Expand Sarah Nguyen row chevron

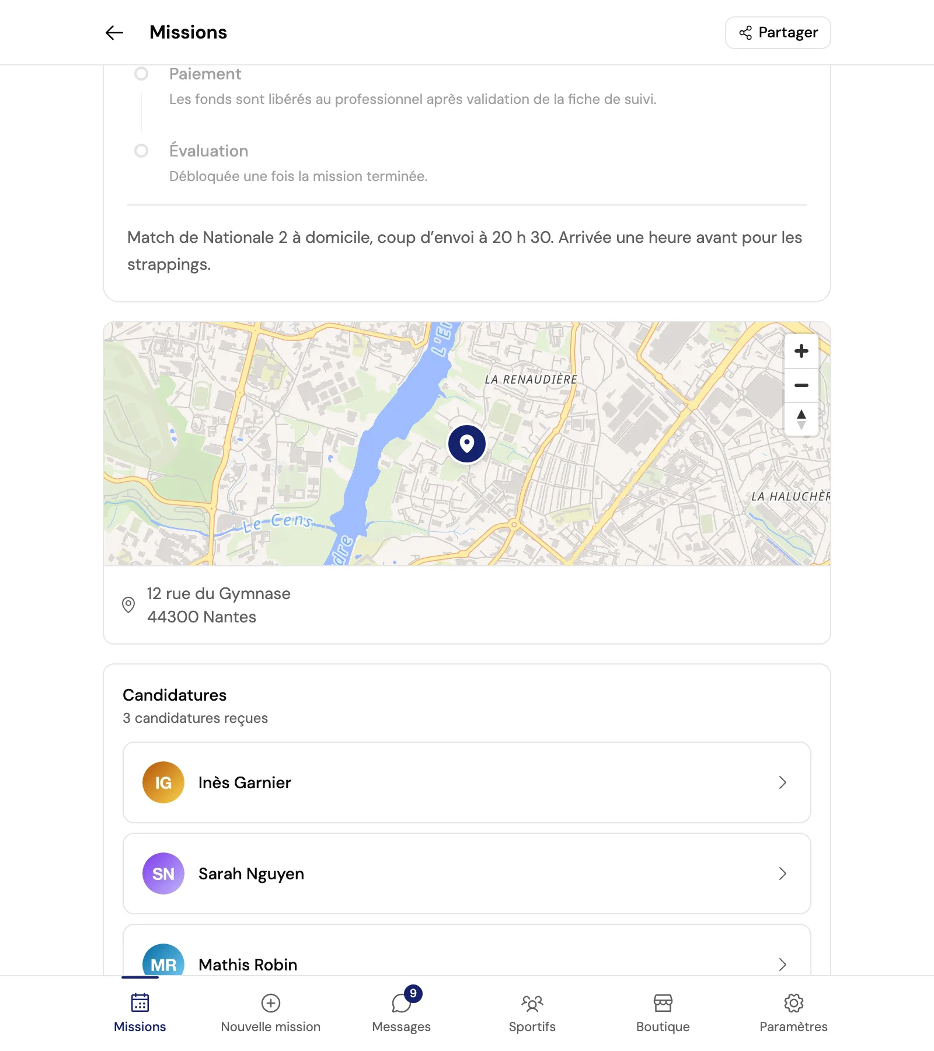[x=783, y=873]
